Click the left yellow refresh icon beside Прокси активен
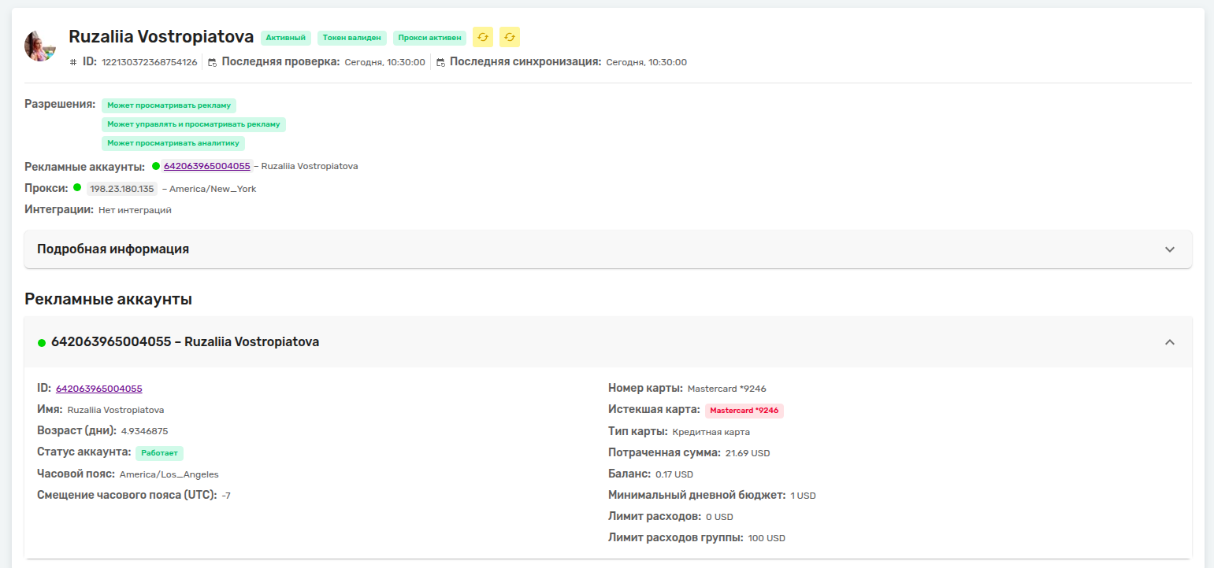 (483, 37)
